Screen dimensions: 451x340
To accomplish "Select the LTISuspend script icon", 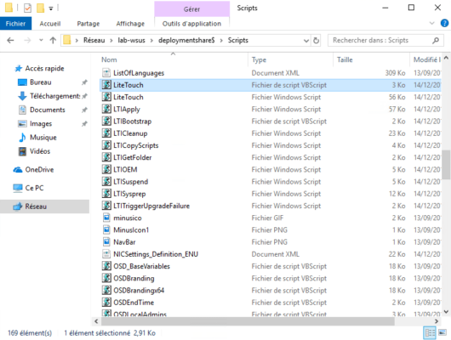I will (x=106, y=181).
